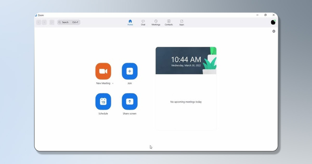Switch to the Home tab
Image resolution: width=312 pixels, height=164 pixels.
(x=130, y=23)
